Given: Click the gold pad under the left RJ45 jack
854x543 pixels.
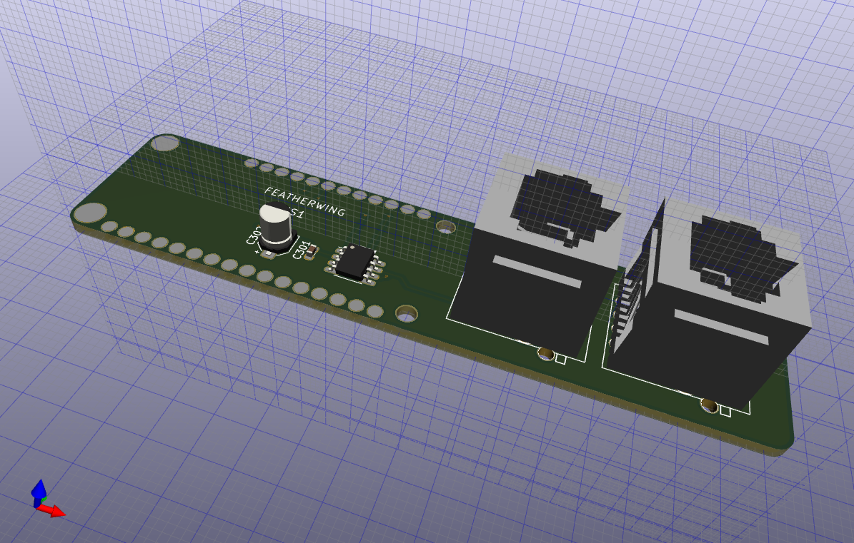Looking at the screenshot, I should click(x=546, y=354).
